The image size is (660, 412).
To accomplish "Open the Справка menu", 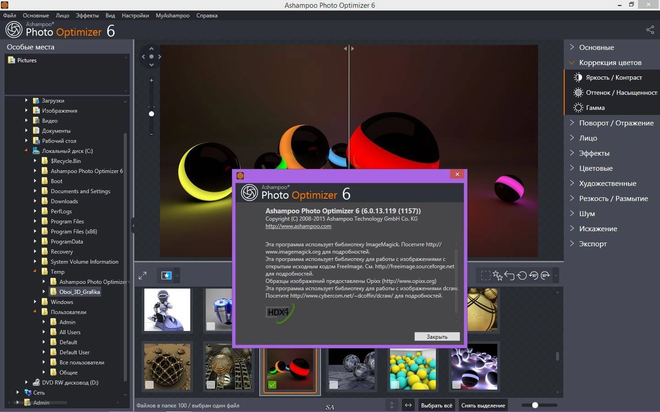I will coord(207,15).
